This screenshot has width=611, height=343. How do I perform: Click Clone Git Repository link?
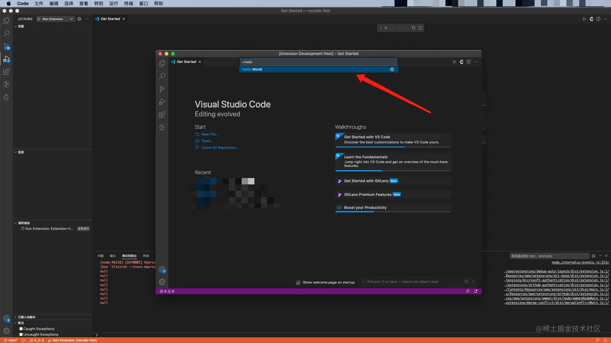(x=220, y=148)
